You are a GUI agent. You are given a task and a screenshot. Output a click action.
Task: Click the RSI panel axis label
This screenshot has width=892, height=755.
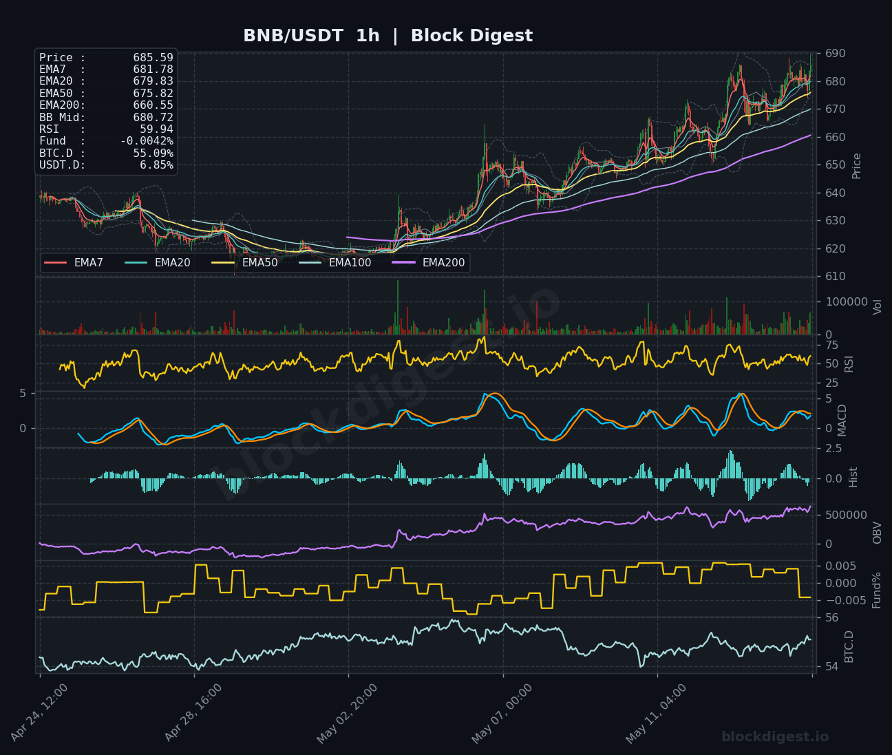849,363
